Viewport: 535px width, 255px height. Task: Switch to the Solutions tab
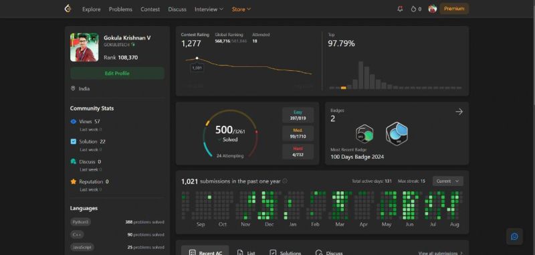click(x=285, y=252)
